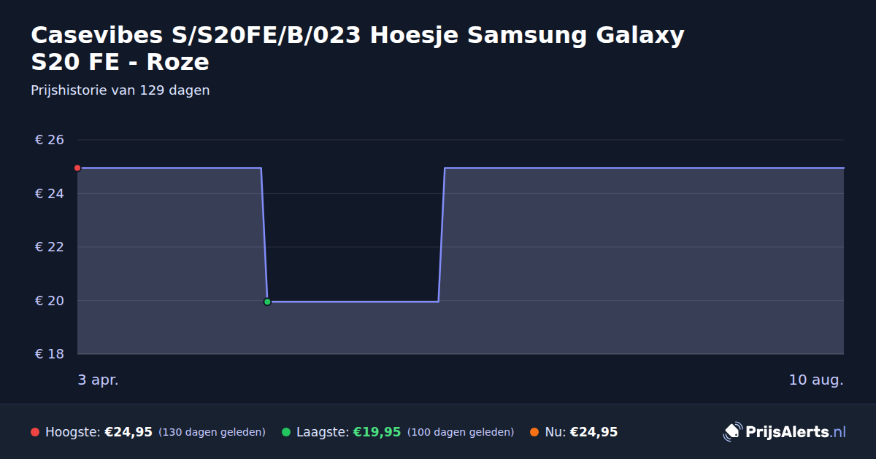876x459 pixels.
Task: Click the red highest-price legend dot
Action: click(x=35, y=432)
